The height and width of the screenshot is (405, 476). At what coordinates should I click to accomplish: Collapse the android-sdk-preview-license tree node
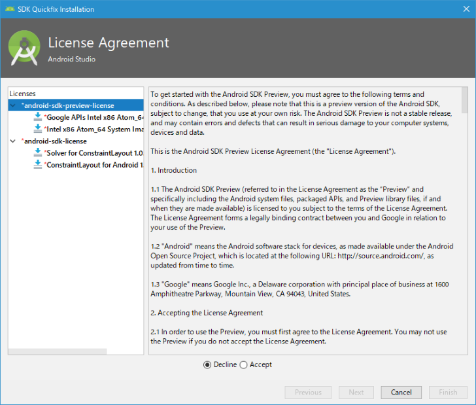click(x=13, y=105)
